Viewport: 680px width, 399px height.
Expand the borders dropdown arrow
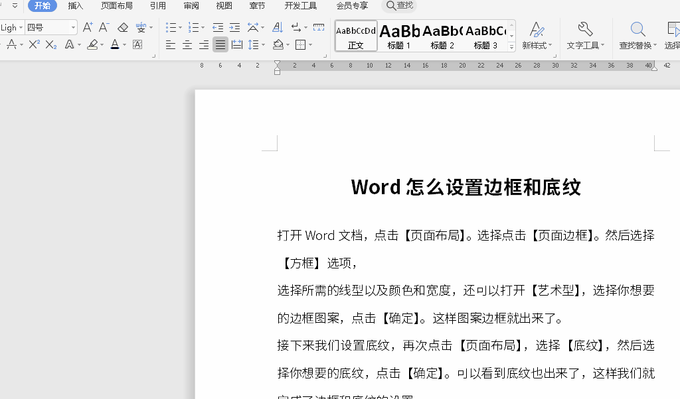[x=310, y=45]
